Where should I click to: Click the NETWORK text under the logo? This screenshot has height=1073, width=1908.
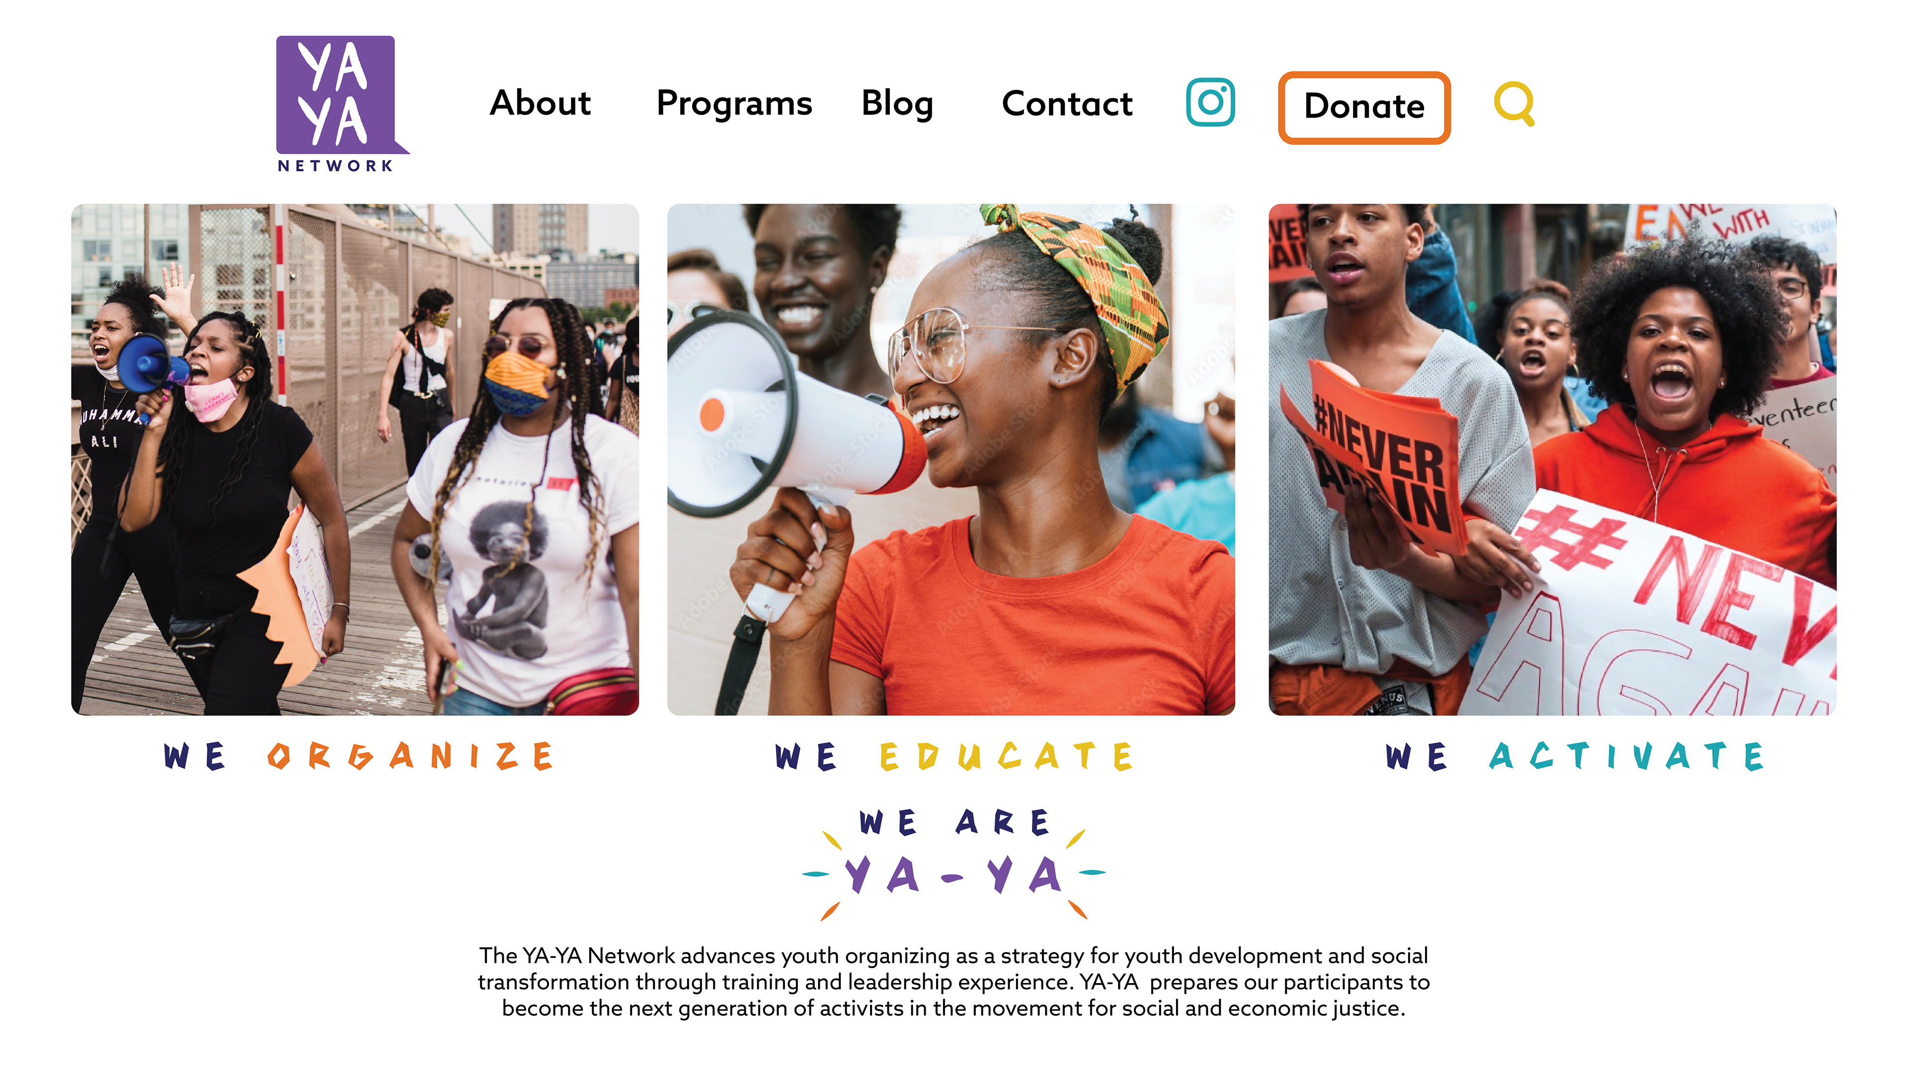tap(335, 166)
